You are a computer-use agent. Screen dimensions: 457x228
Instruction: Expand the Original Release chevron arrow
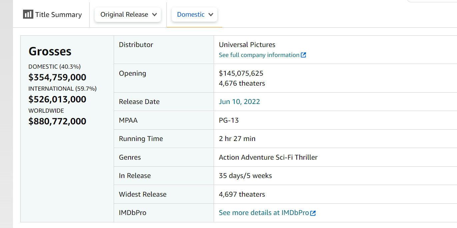click(x=154, y=15)
